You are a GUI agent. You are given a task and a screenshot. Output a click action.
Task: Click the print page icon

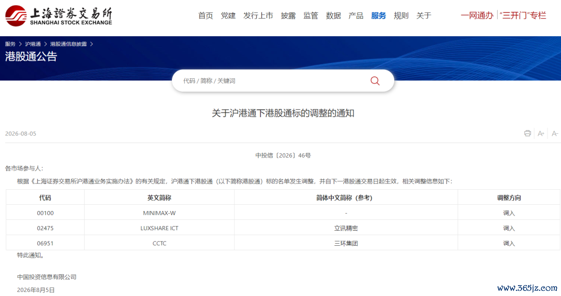(527, 134)
